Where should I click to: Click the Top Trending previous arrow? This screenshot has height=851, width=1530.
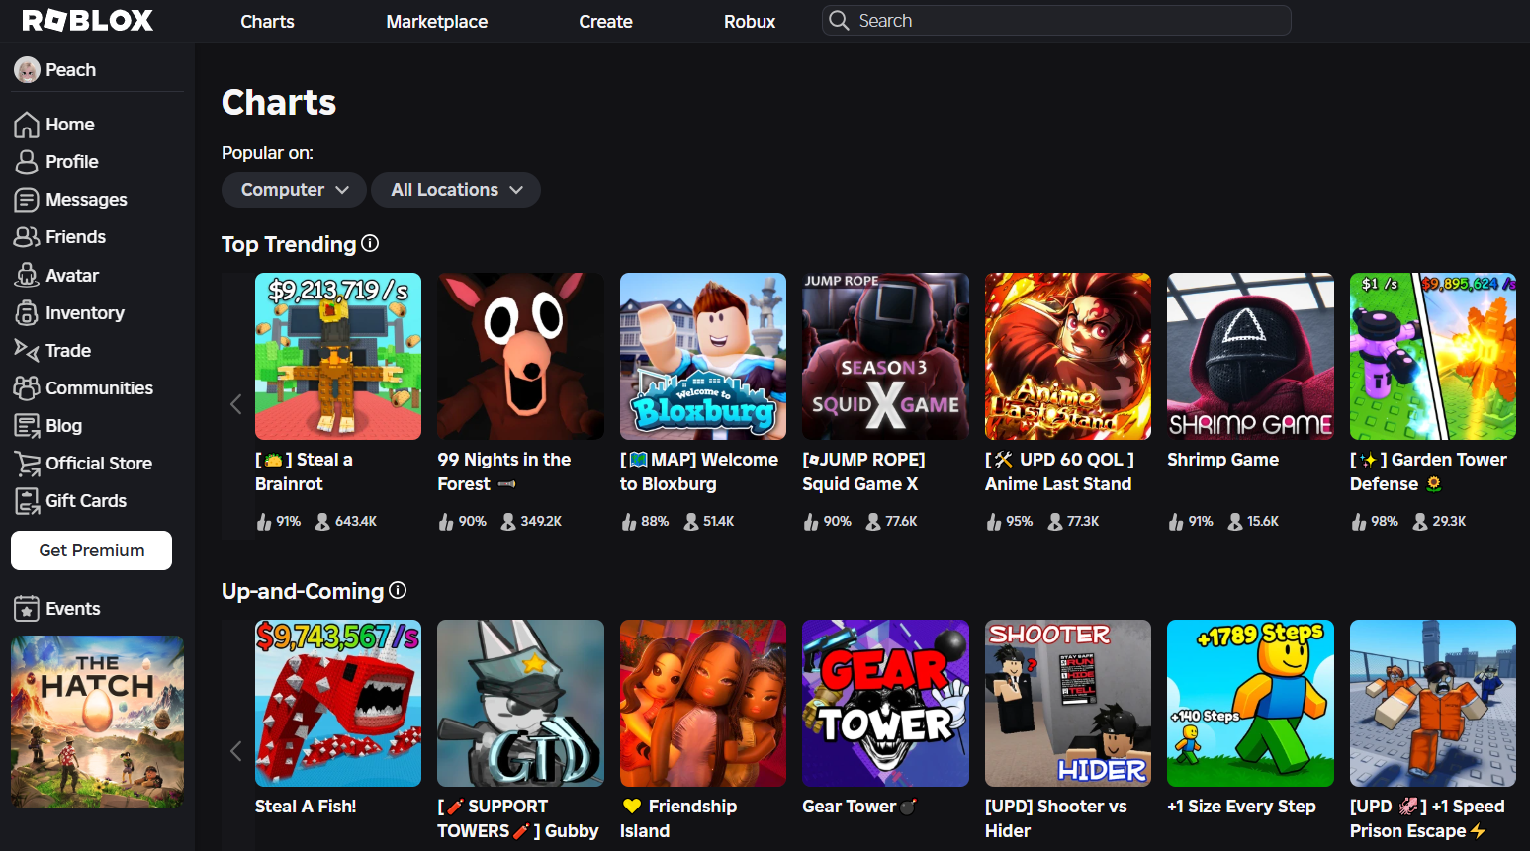pos(236,404)
